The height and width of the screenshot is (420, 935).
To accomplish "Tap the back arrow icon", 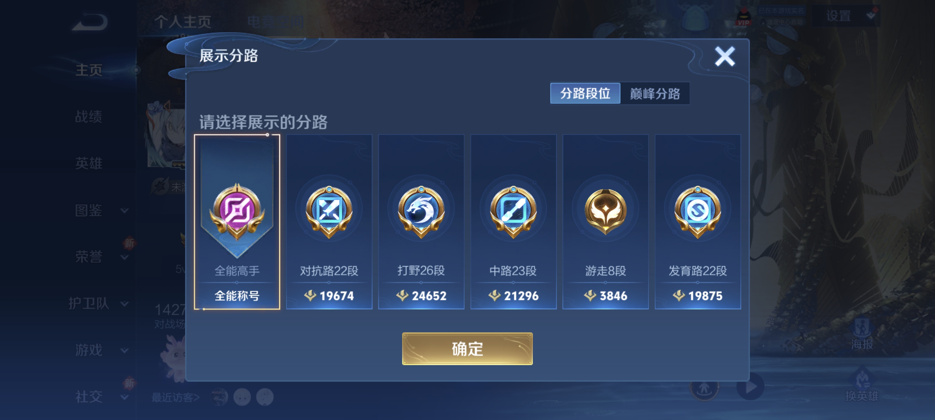I will 90,22.
